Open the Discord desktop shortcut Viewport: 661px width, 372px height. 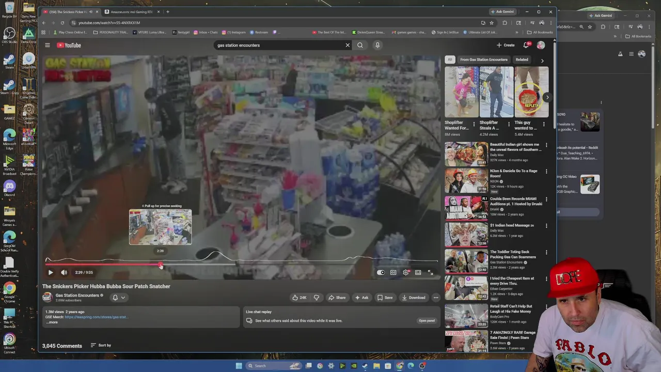pyautogui.click(x=9, y=188)
